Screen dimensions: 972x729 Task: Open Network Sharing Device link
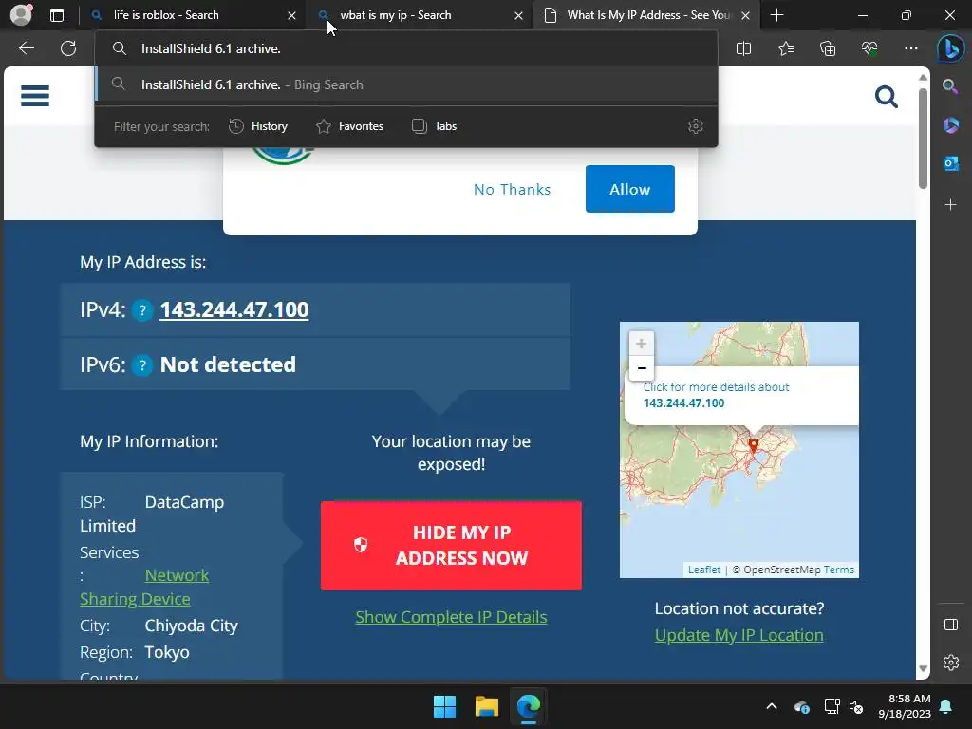click(x=144, y=587)
